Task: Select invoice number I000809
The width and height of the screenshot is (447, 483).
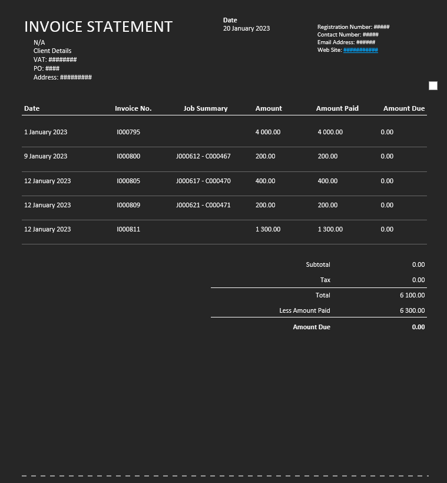Action: [128, 205]
